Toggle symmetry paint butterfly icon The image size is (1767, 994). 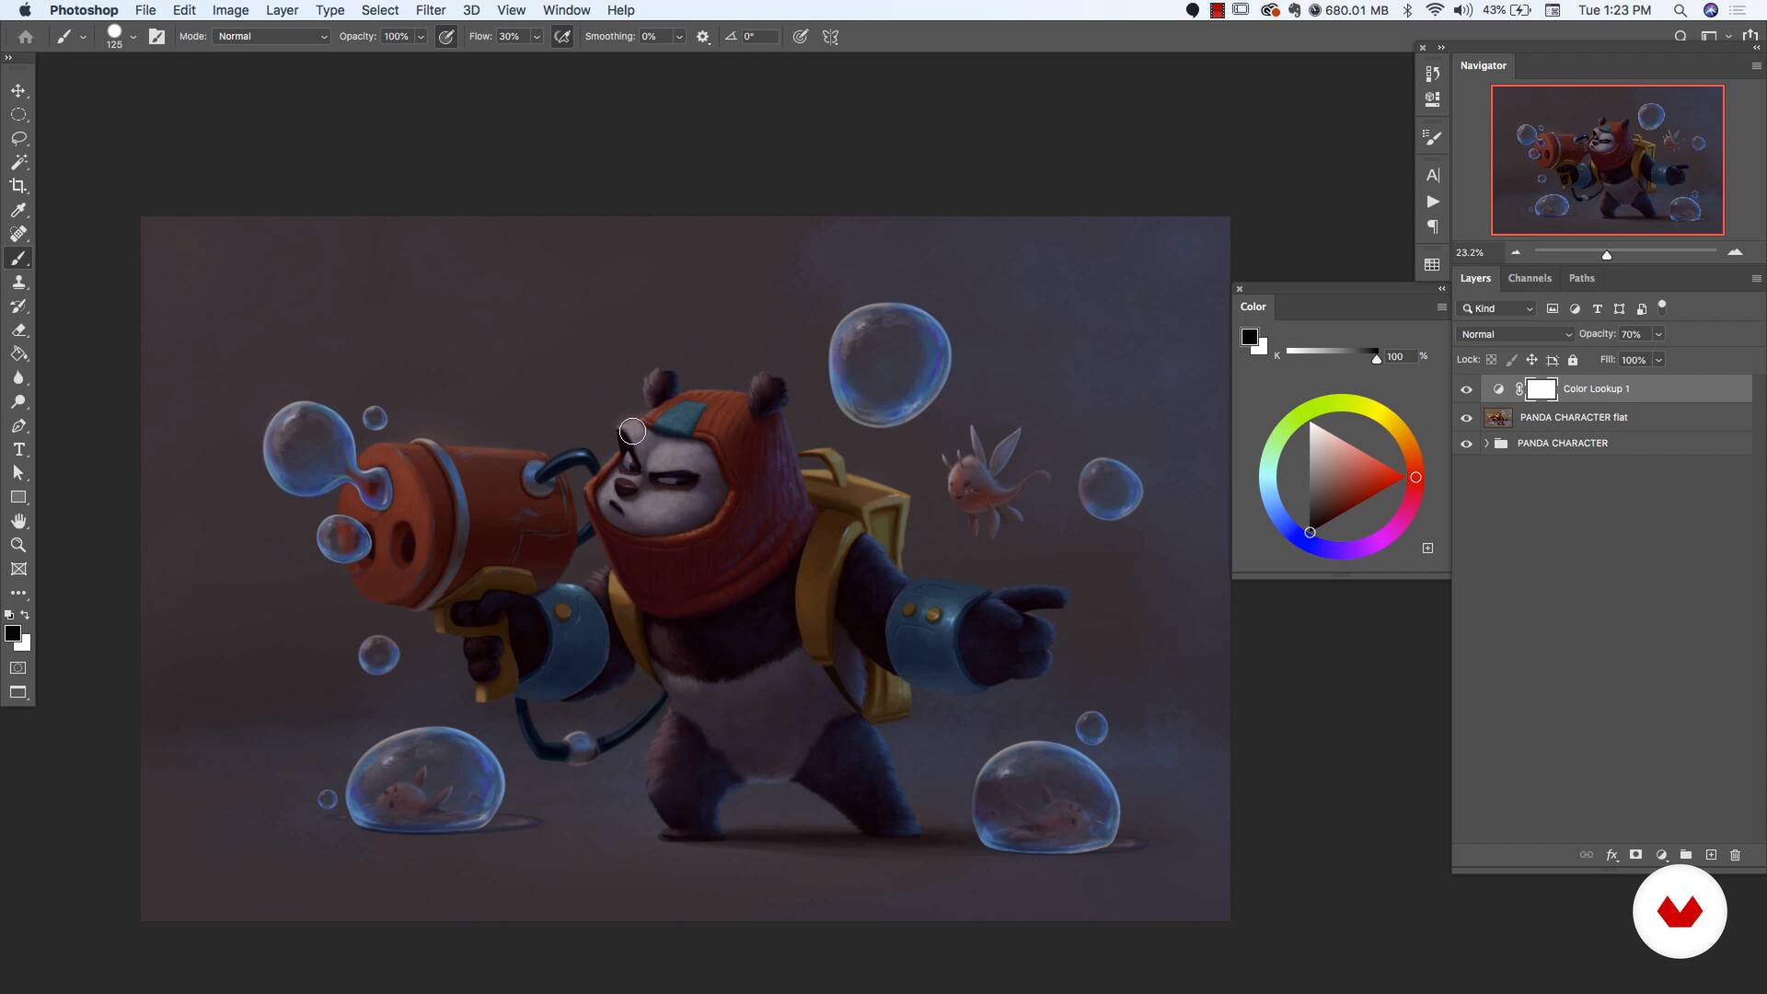(830, 37)
